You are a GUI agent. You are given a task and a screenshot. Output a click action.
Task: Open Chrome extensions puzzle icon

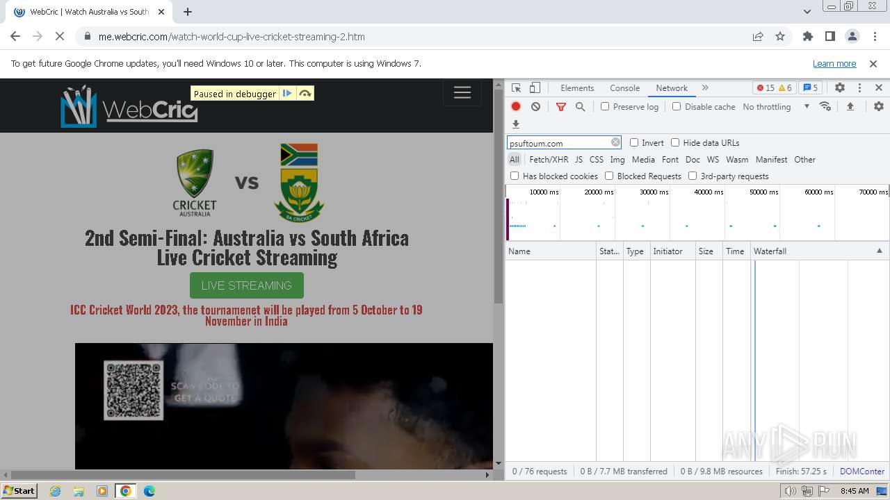[807, 37]
